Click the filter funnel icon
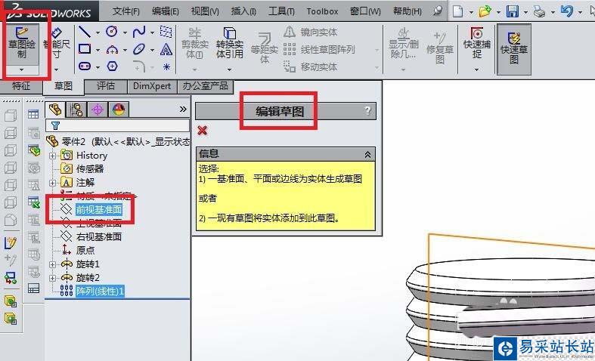The image size is (595, 361). [x=55, y=125]
